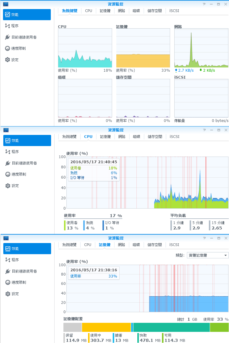Open 程序 icon in the overview window sidebar

point(8,26)
